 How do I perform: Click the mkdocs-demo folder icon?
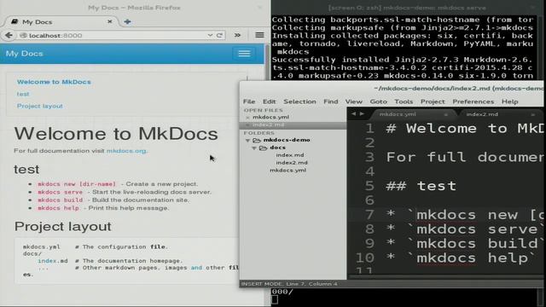coord(257,140)
